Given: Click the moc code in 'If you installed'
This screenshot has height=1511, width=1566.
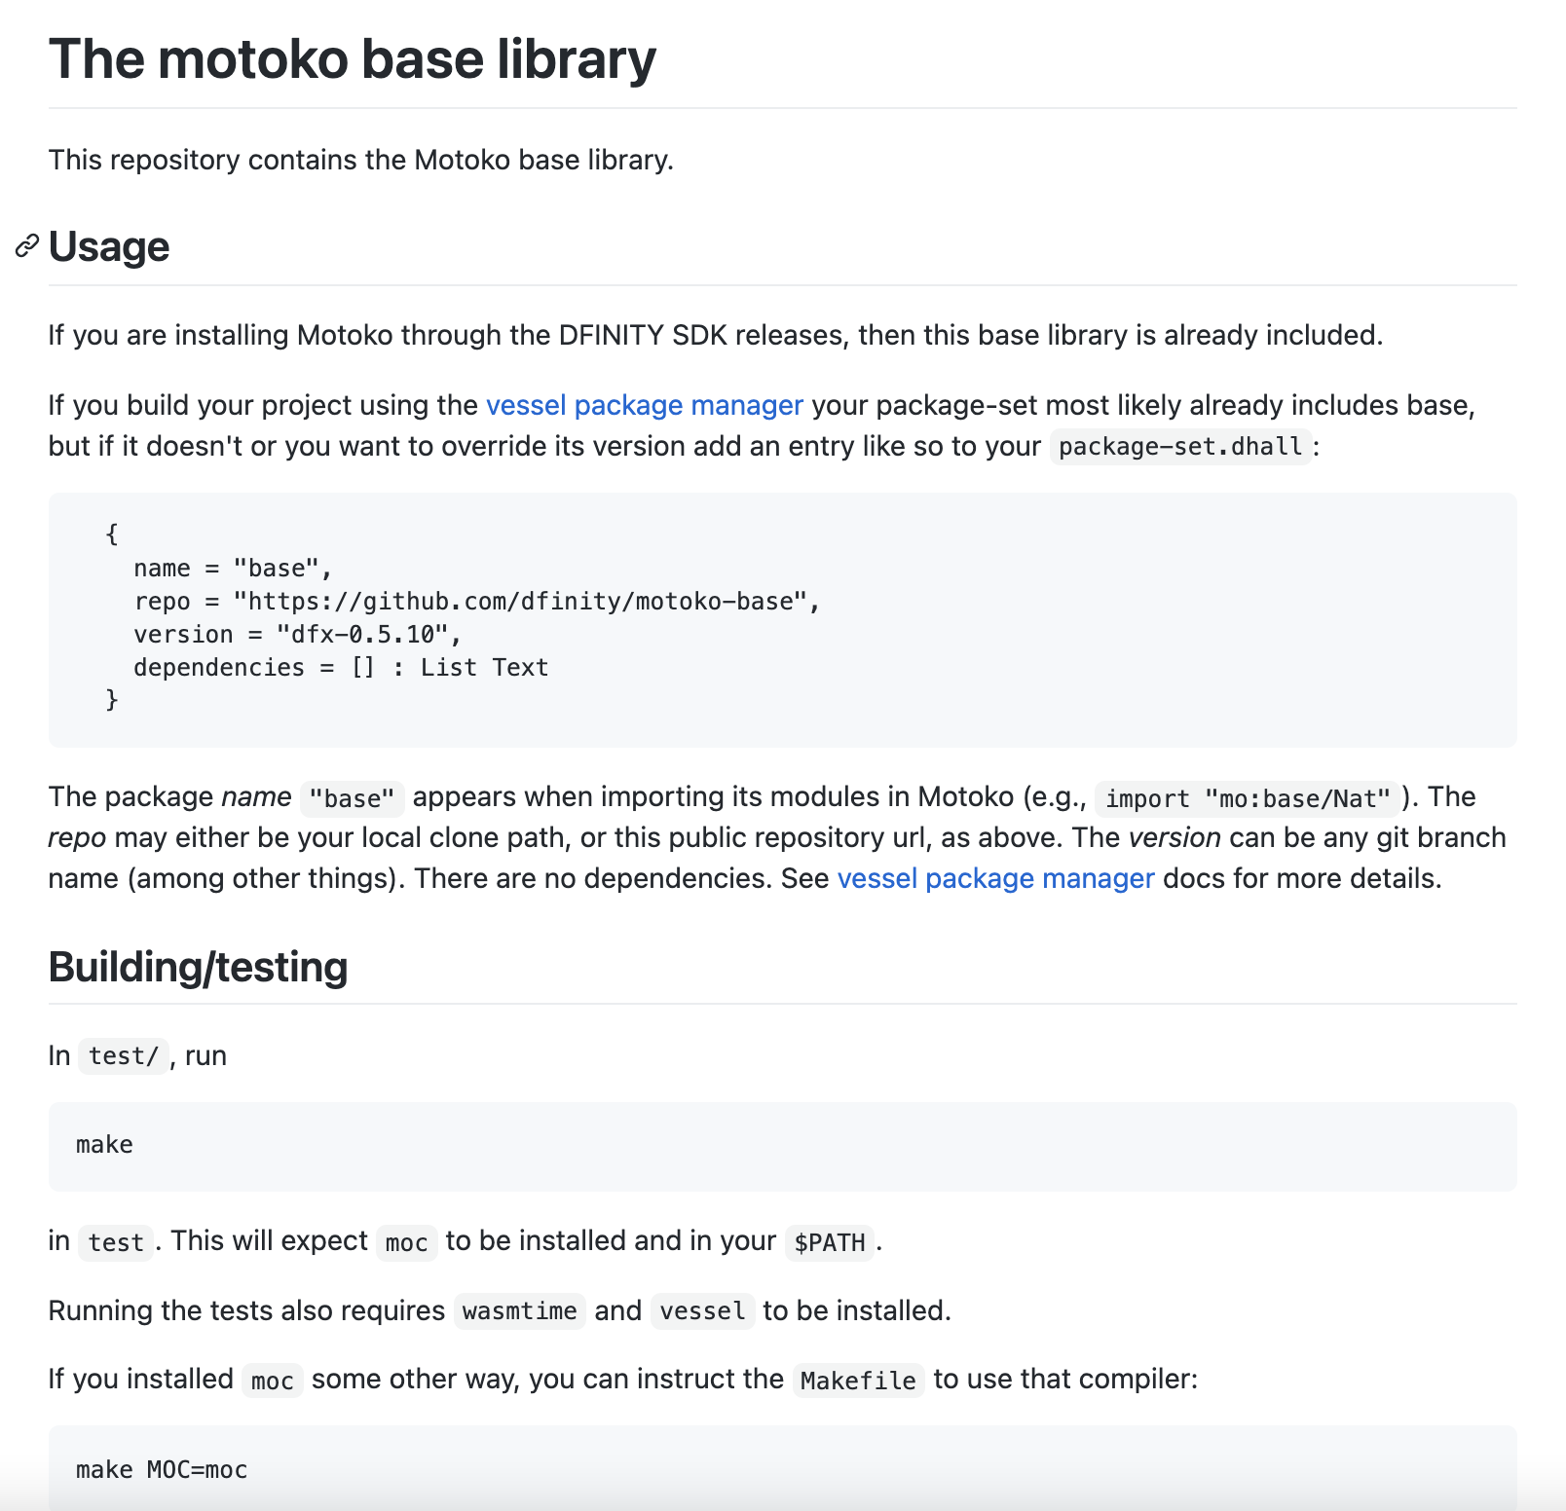Looking at the screenshot, I should point(272,1381).
